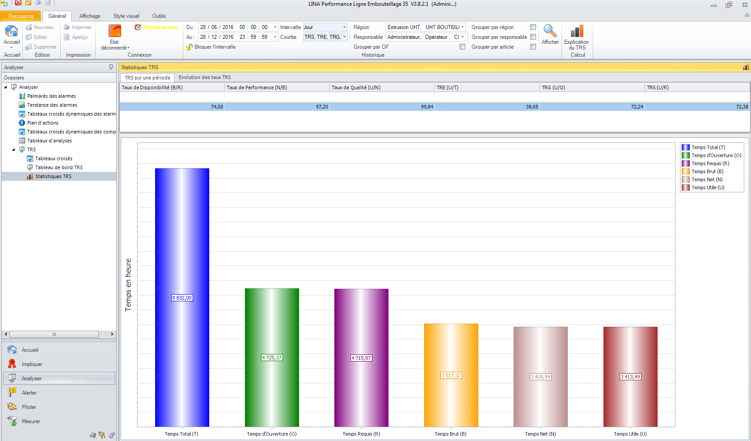The width and height of the screenshot is (751, 441).
Task: Click the Nouveau icon in Edition group
Action: (x=29, y=27)
